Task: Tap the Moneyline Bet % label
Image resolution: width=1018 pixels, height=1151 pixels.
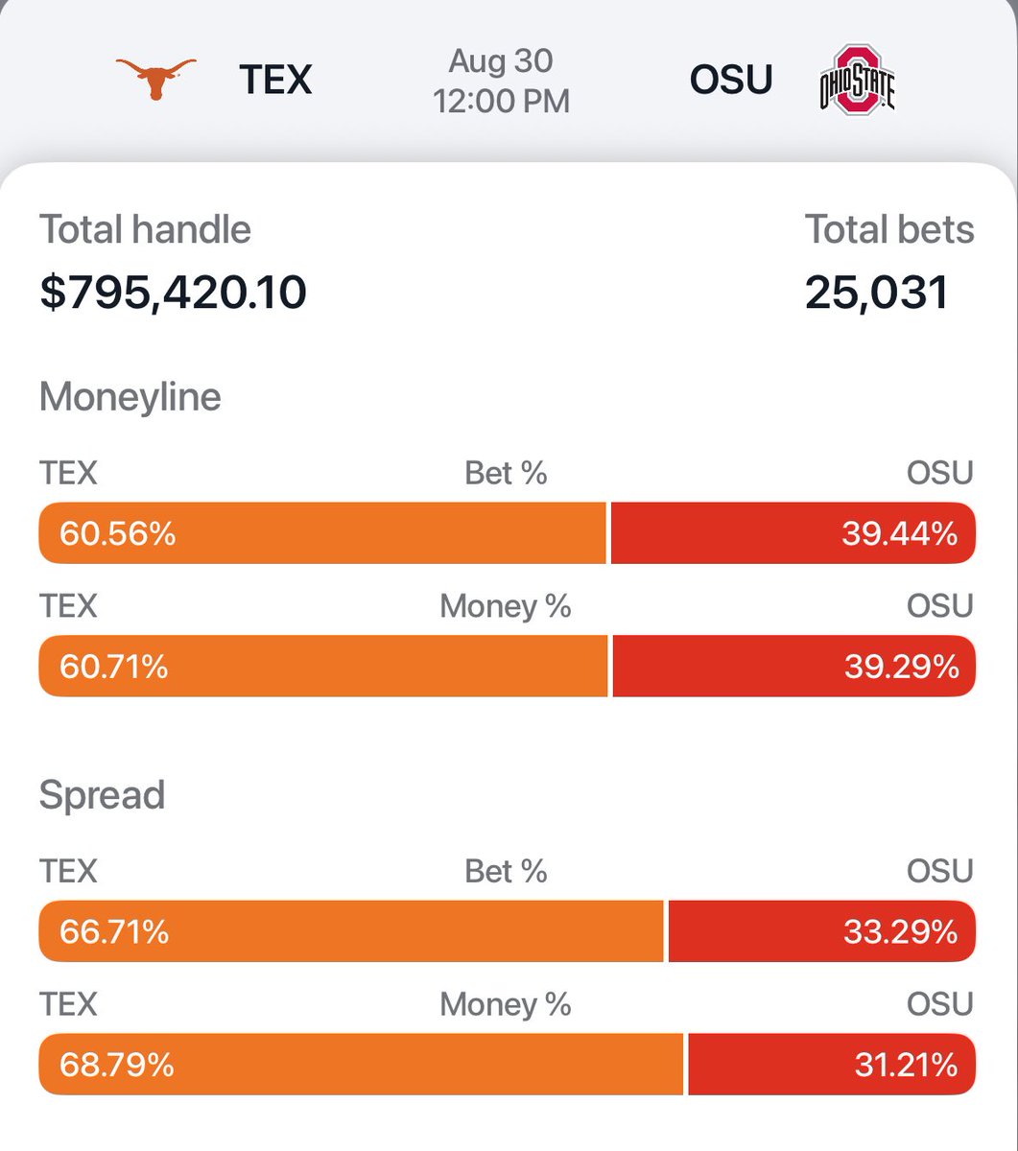Action: click(x=506, y=473)
